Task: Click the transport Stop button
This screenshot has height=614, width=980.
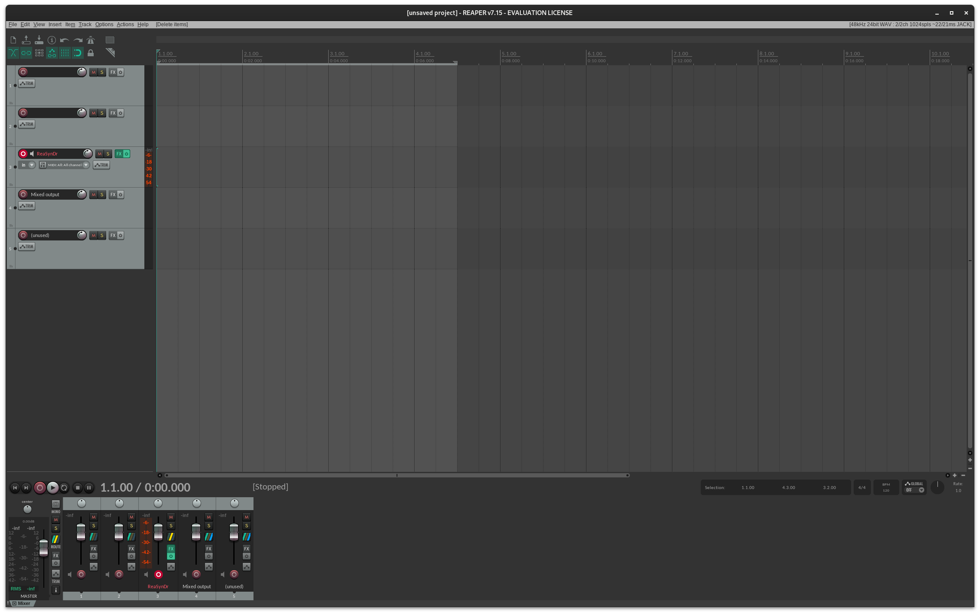Action: point(78,487)
